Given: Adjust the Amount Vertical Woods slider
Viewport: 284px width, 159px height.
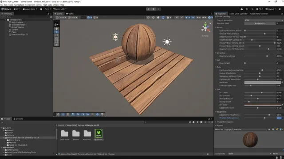Looking at the screenshot, I should [x=260, y=34].
